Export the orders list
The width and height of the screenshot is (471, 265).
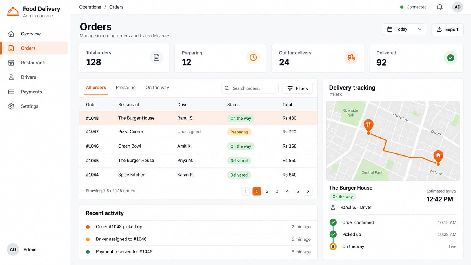click(447, 29)
